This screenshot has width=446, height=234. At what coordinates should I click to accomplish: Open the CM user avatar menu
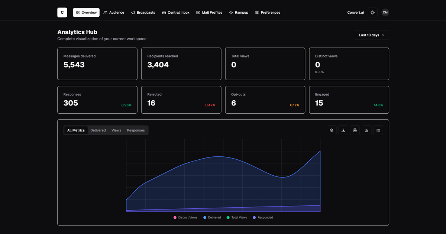point(385,13)
